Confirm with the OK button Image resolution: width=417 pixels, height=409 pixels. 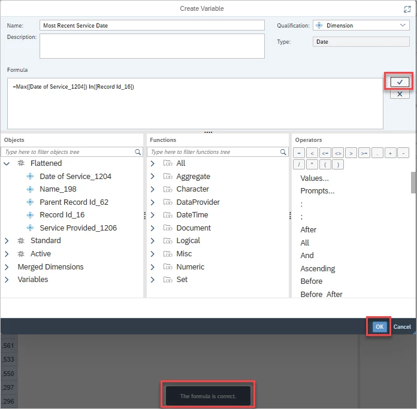[x=379, y=326]
